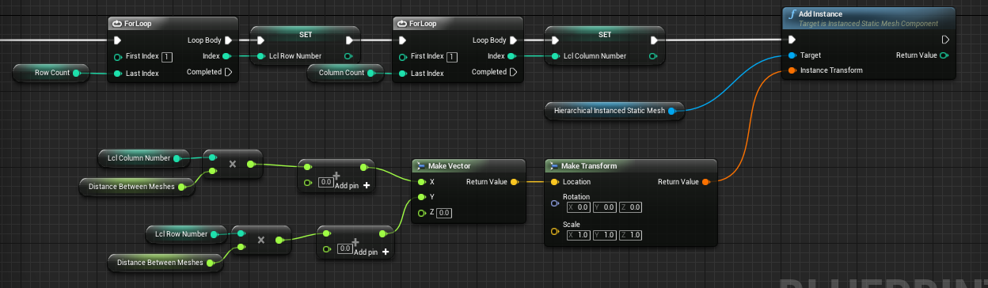This screenshot has width=988, height=288.
Task: Click the Completed pin of the second ForLoop
Action: [x=513, y=72]
